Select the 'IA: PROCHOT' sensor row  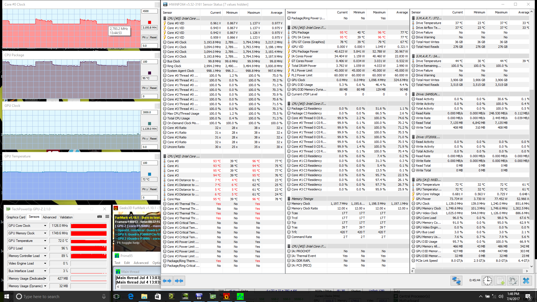pyautogui.click(x=347, y=251)
